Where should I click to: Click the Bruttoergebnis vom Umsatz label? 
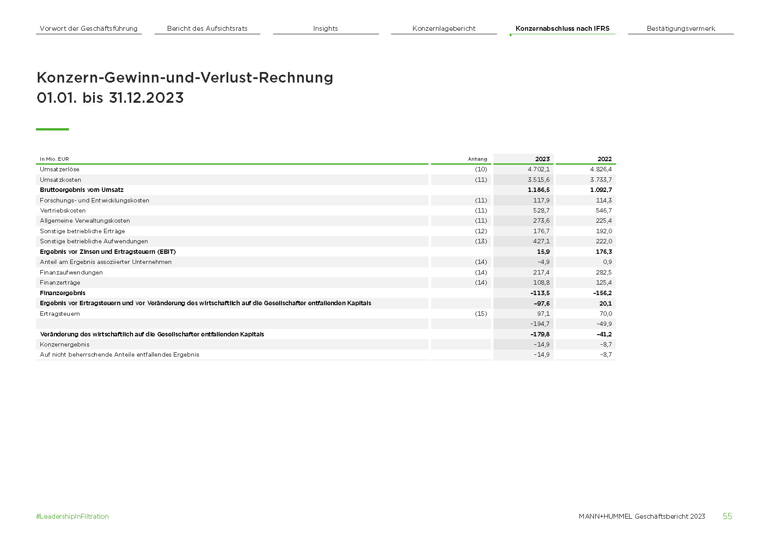coord(82,190)
